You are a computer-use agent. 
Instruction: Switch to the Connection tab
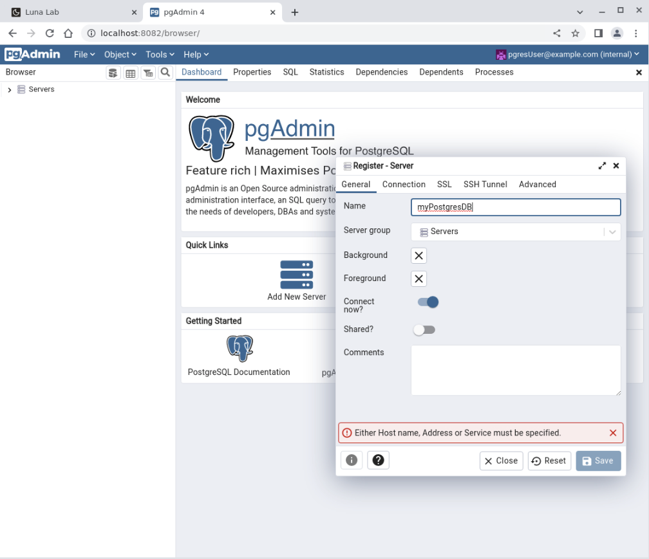tap(404, 185)
